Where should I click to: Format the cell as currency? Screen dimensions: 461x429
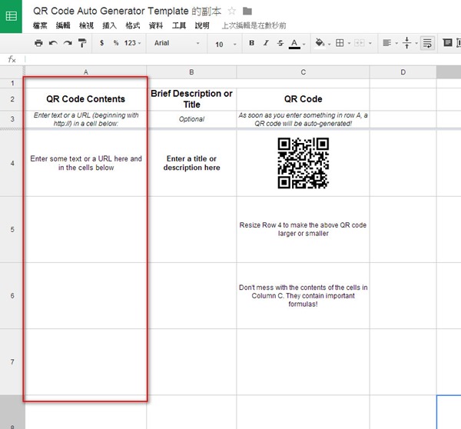102,44
